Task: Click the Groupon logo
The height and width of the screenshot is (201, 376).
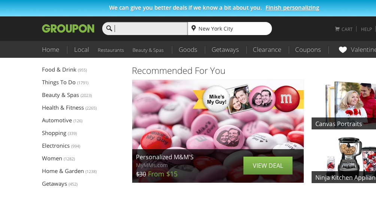Action: click(68, 28)
